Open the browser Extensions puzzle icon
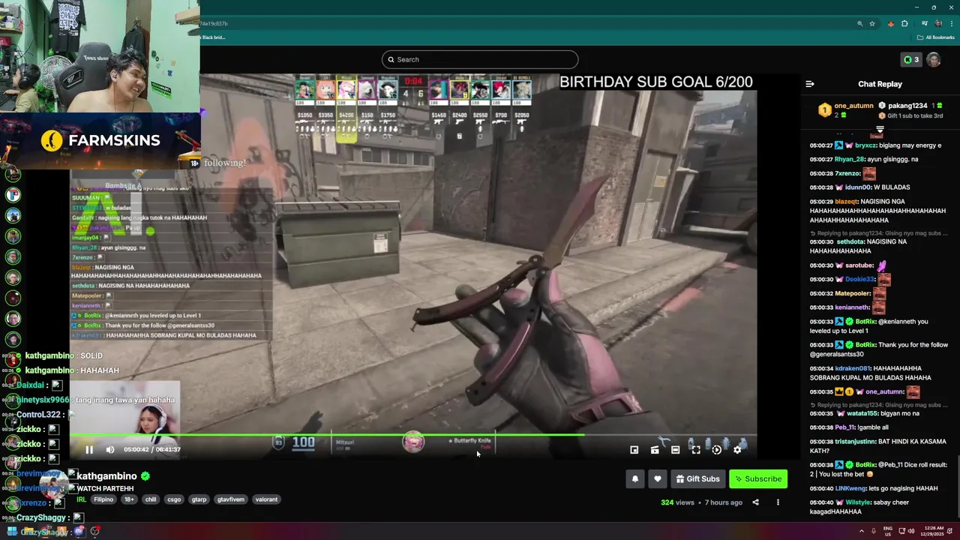The image size is (960, 540). tap(904, 24)
